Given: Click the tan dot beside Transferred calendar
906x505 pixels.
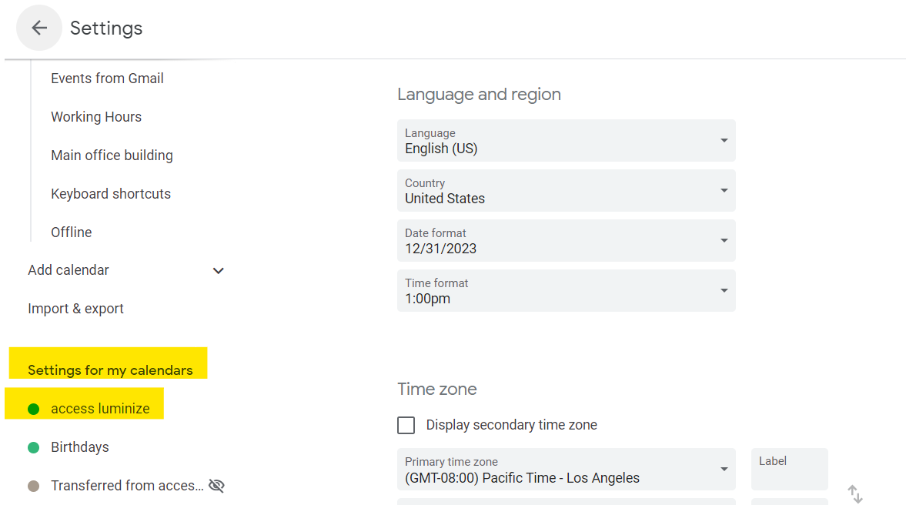Looking at the screenshot, I should 34,486.
